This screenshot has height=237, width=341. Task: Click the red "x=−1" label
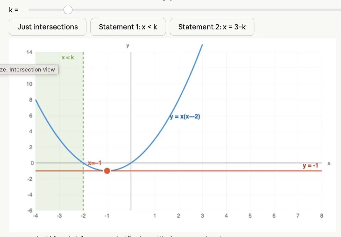[x=95, y=163]
